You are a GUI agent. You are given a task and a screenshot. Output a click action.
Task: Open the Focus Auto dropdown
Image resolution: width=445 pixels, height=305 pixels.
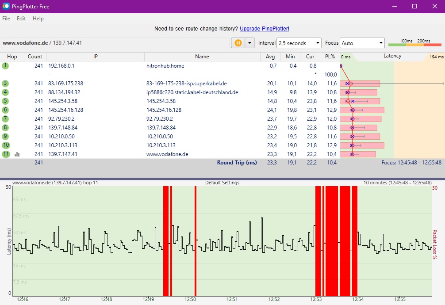coord(362,43)
